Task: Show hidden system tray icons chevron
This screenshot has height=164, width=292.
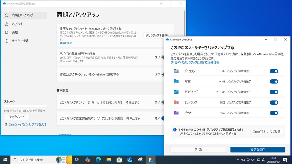Action: click(x=238, y=160)
